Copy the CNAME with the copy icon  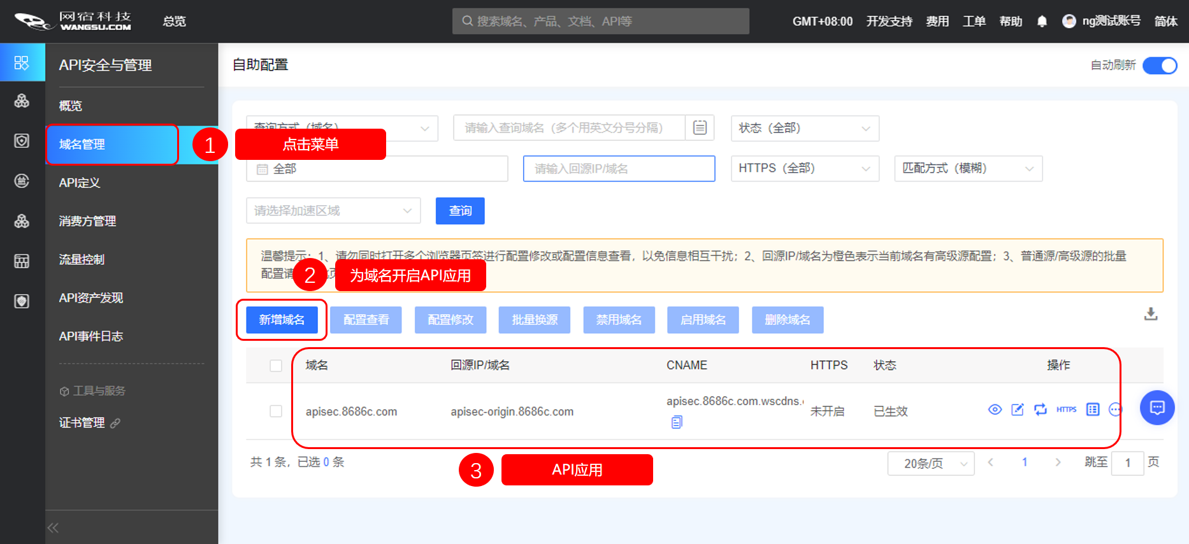(677, 422)
